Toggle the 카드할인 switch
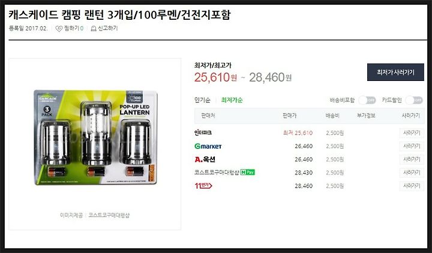Screen dimensions: 432x253 pos(414,100)
